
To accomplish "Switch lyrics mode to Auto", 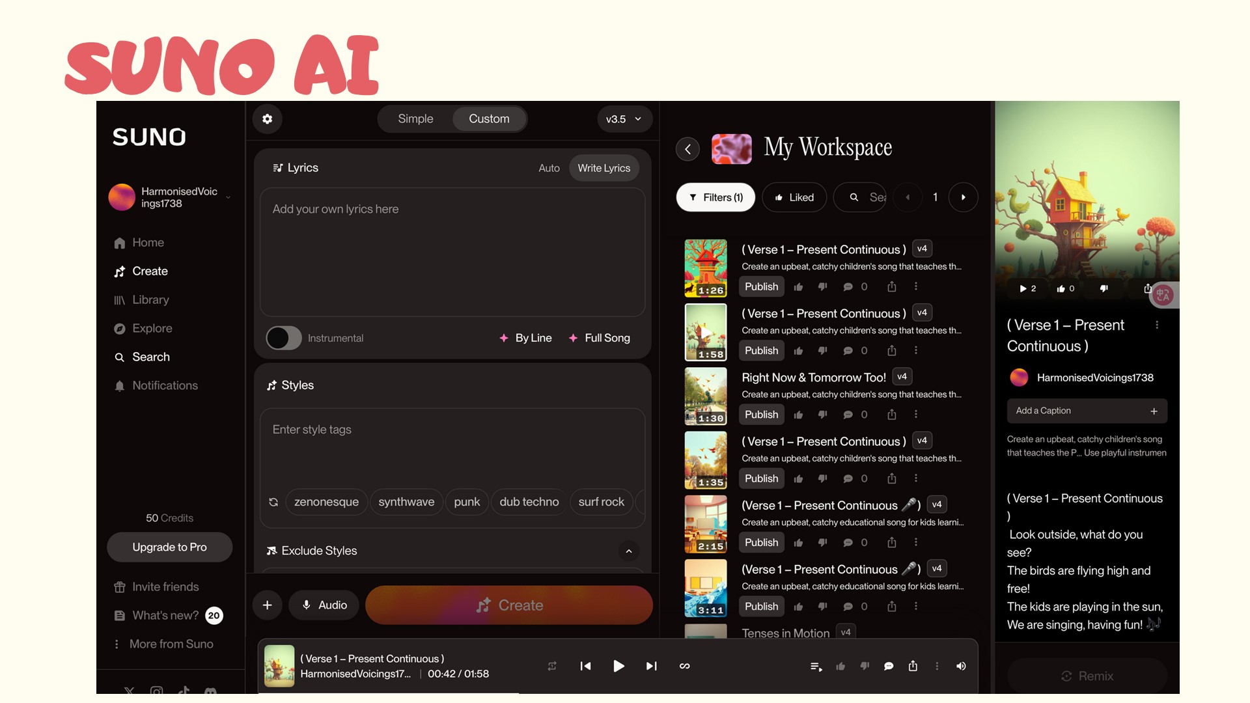I will [x=549, y=168].
